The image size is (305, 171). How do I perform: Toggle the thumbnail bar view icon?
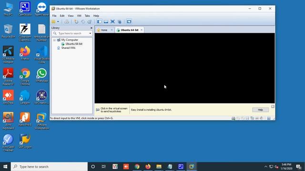point(106,22)
